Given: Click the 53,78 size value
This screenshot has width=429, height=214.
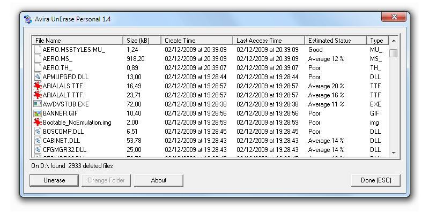Looking at the screenshot, I should [x=134, y=141].
